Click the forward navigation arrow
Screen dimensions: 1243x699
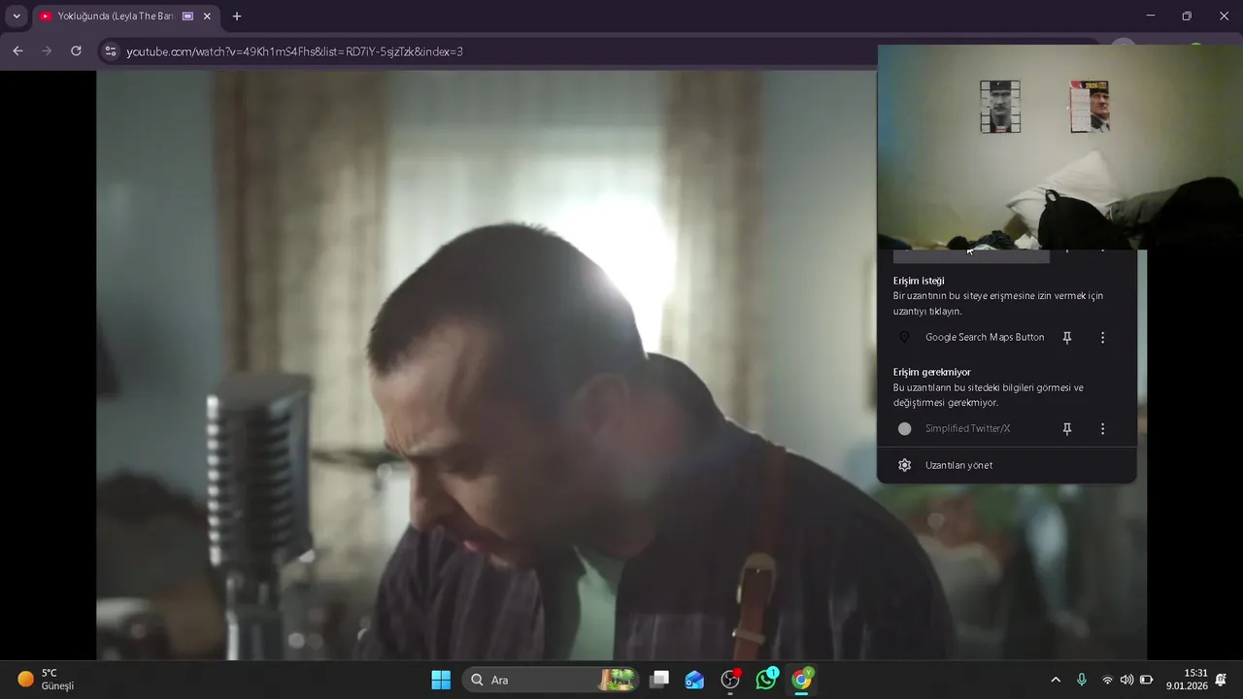(47, 51)
